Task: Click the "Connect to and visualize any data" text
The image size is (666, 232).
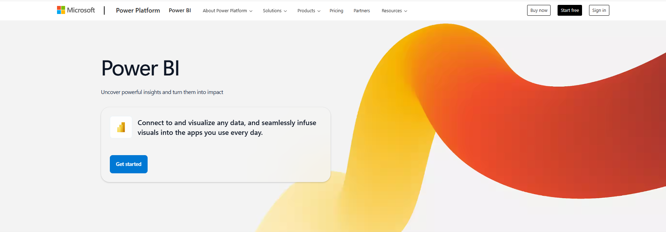Action: pos(227,128)
